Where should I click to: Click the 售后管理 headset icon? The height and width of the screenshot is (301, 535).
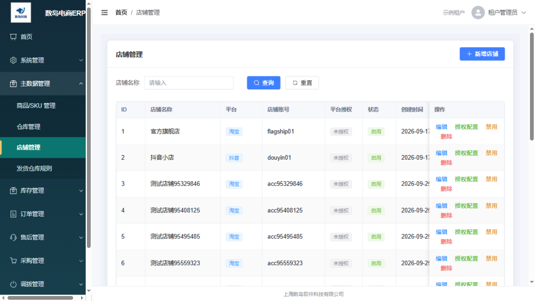click(13, 237)
